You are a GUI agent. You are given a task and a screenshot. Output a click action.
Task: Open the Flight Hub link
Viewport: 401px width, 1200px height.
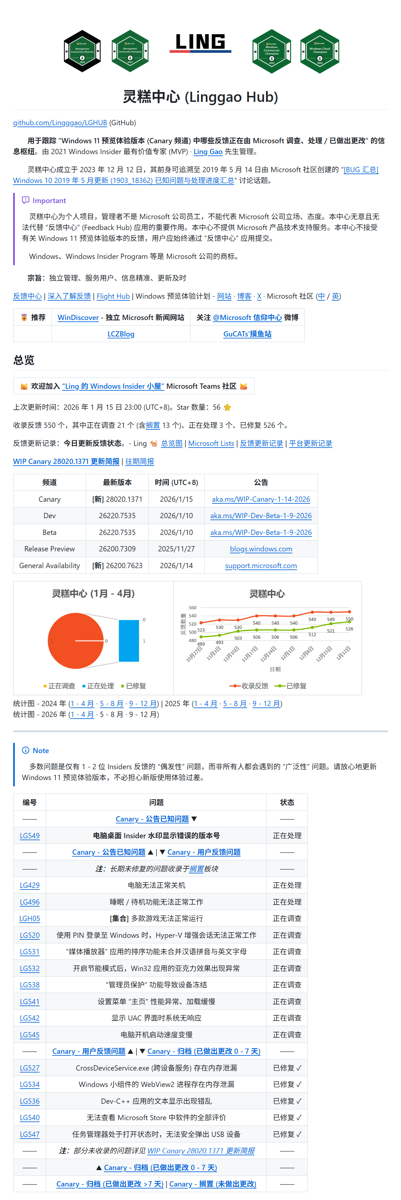pos(113,296)
